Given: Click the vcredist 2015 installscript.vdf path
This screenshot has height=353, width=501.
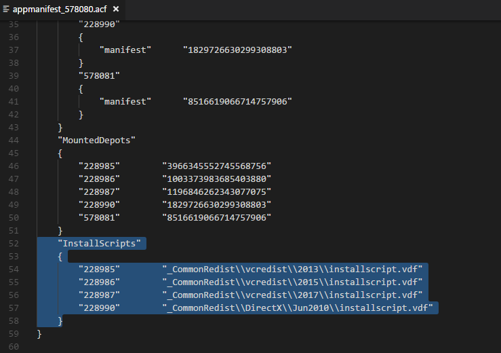Looking at the screenshot, I should [x=292, y=282].
